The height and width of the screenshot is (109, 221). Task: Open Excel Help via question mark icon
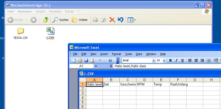point(110,60)
